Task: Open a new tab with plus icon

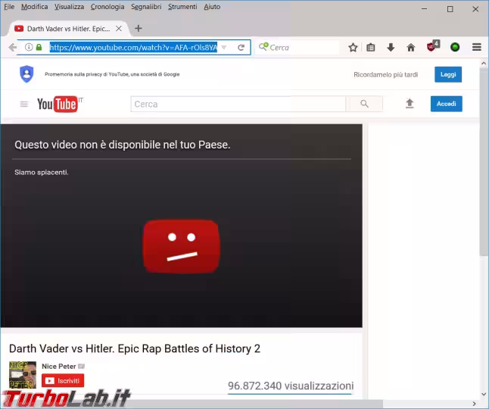Action: click(x=139, y=28)
